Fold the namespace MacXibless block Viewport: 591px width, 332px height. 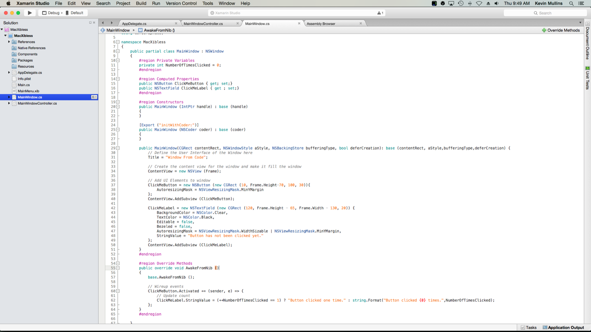pos(118,42)
